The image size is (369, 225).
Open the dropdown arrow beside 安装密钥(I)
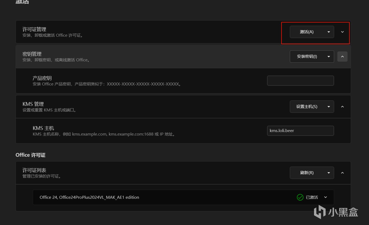pyautogui.click(x=329, y=57)
